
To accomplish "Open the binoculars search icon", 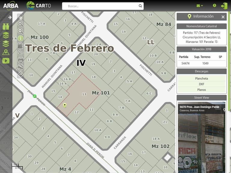I will 6,27.
